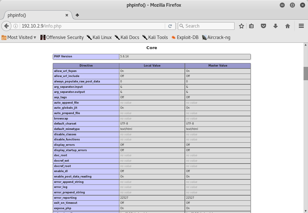This screenshot has width=308, height=213.
Task: Click the Back navigation arrow
Action: tap(6, 26)
